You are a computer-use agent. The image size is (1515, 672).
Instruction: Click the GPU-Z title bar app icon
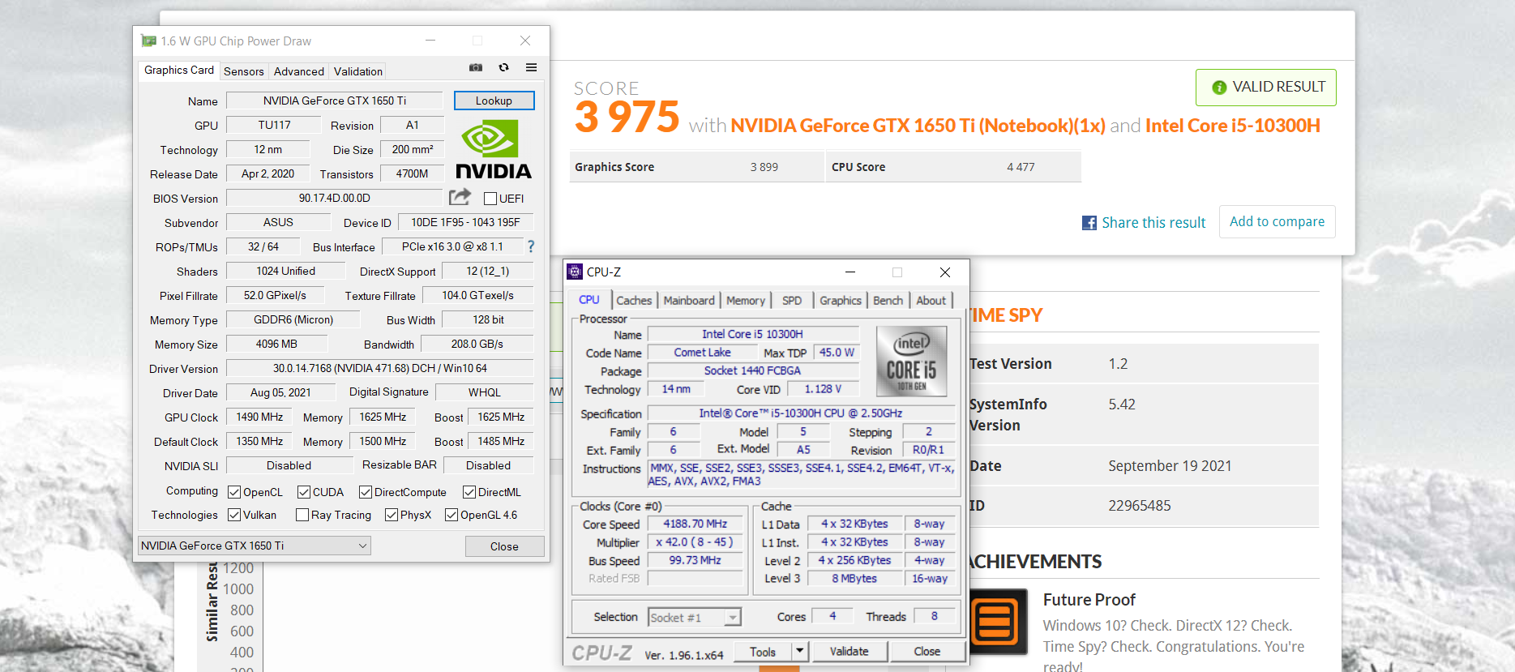coord(148,41)
